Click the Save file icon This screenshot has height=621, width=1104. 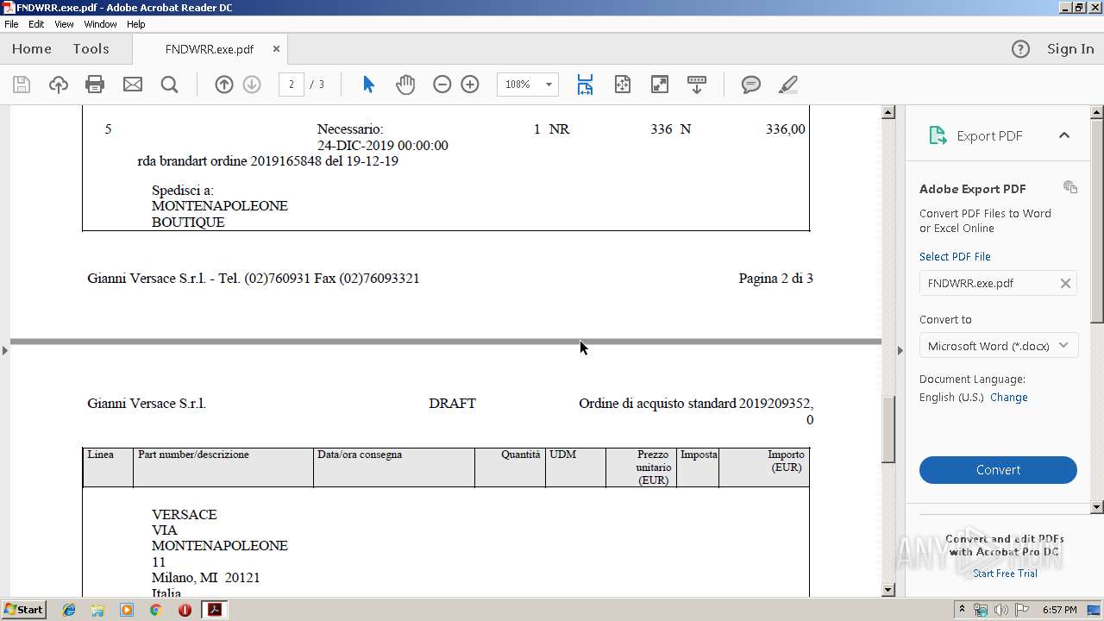22,85
